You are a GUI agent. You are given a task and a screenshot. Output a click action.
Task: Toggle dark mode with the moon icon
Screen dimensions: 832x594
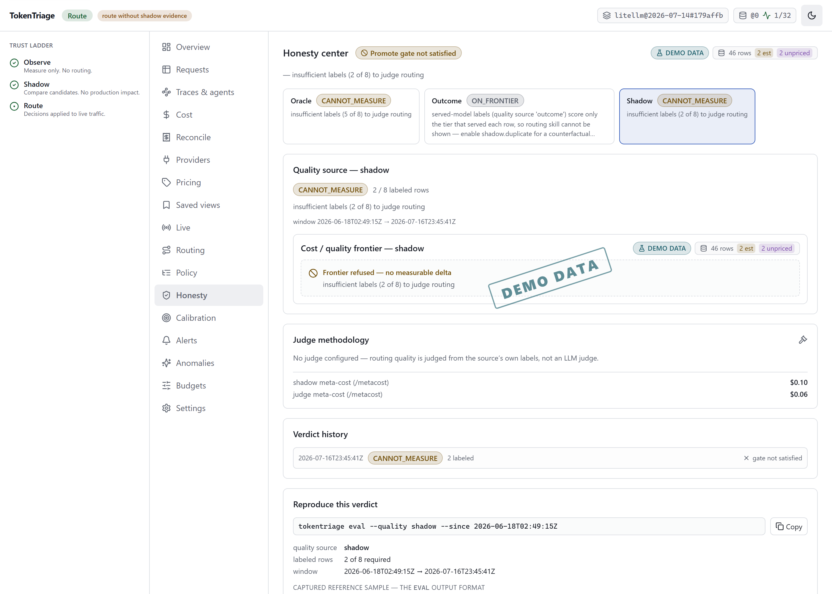(x=811, y=15)
